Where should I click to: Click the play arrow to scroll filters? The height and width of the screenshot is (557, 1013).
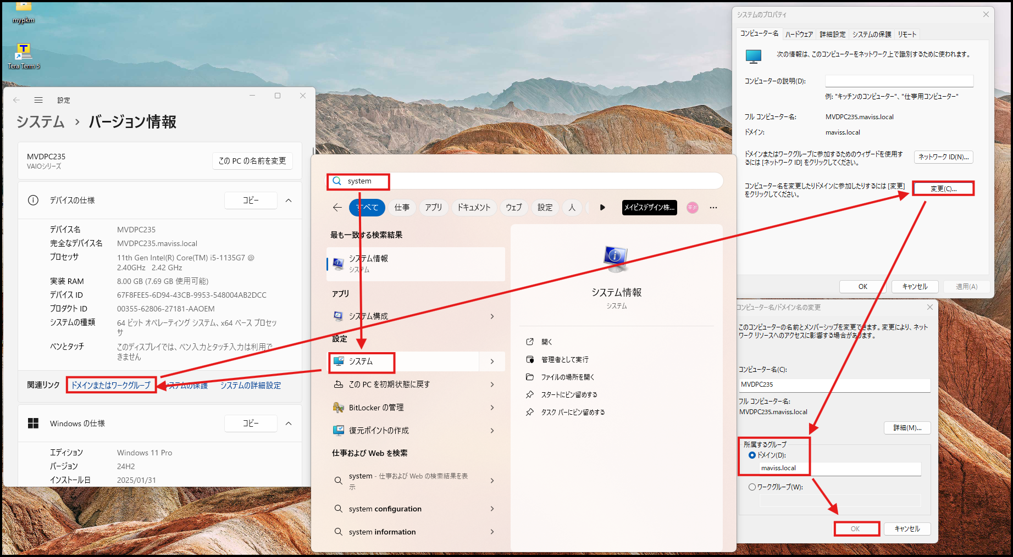[602, 207]
